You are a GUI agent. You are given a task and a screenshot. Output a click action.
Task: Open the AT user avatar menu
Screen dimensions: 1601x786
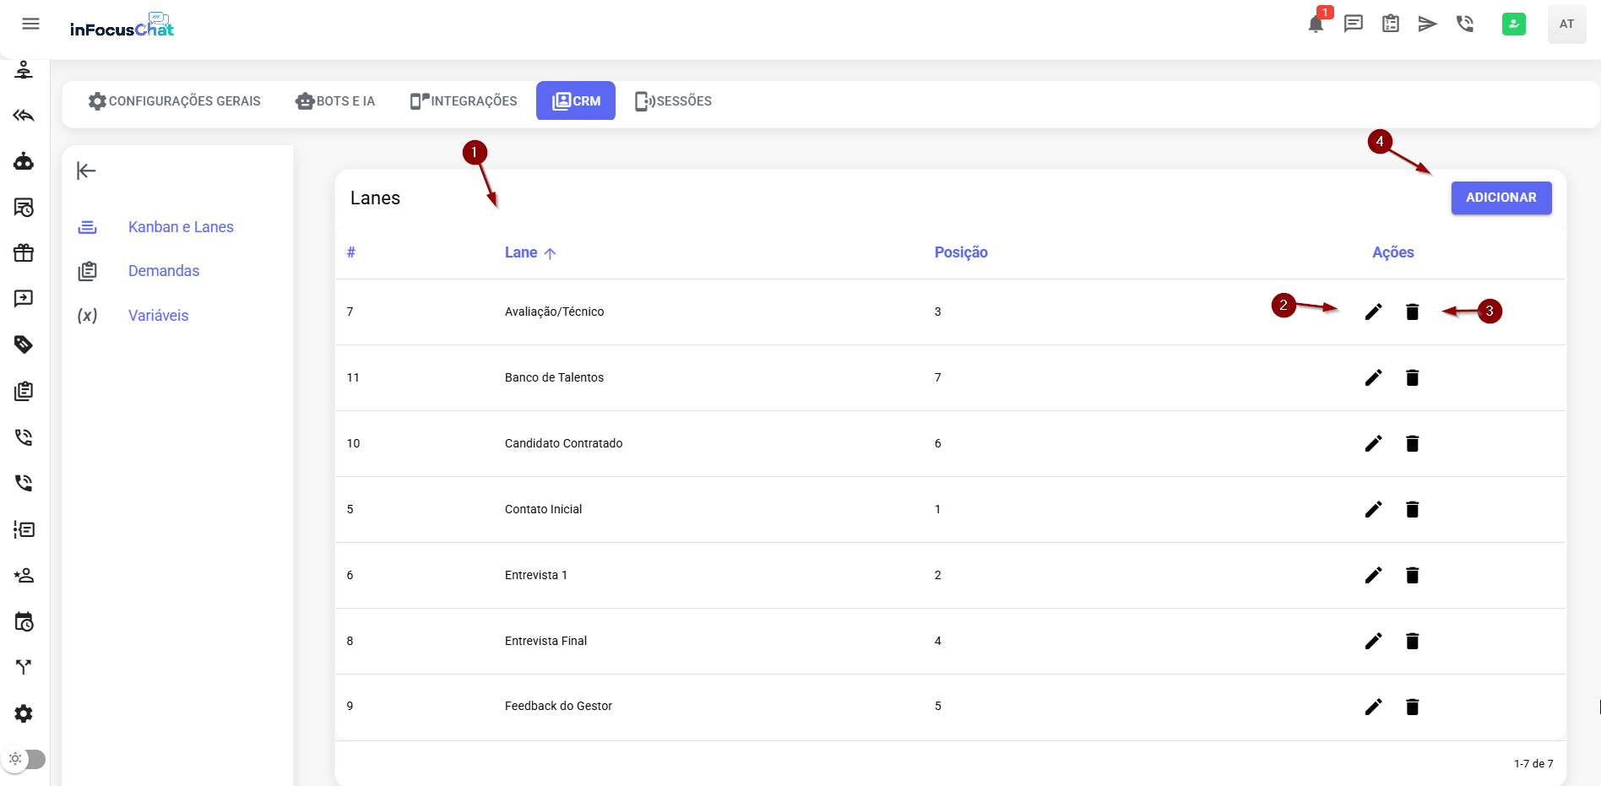pos(1566,24)
